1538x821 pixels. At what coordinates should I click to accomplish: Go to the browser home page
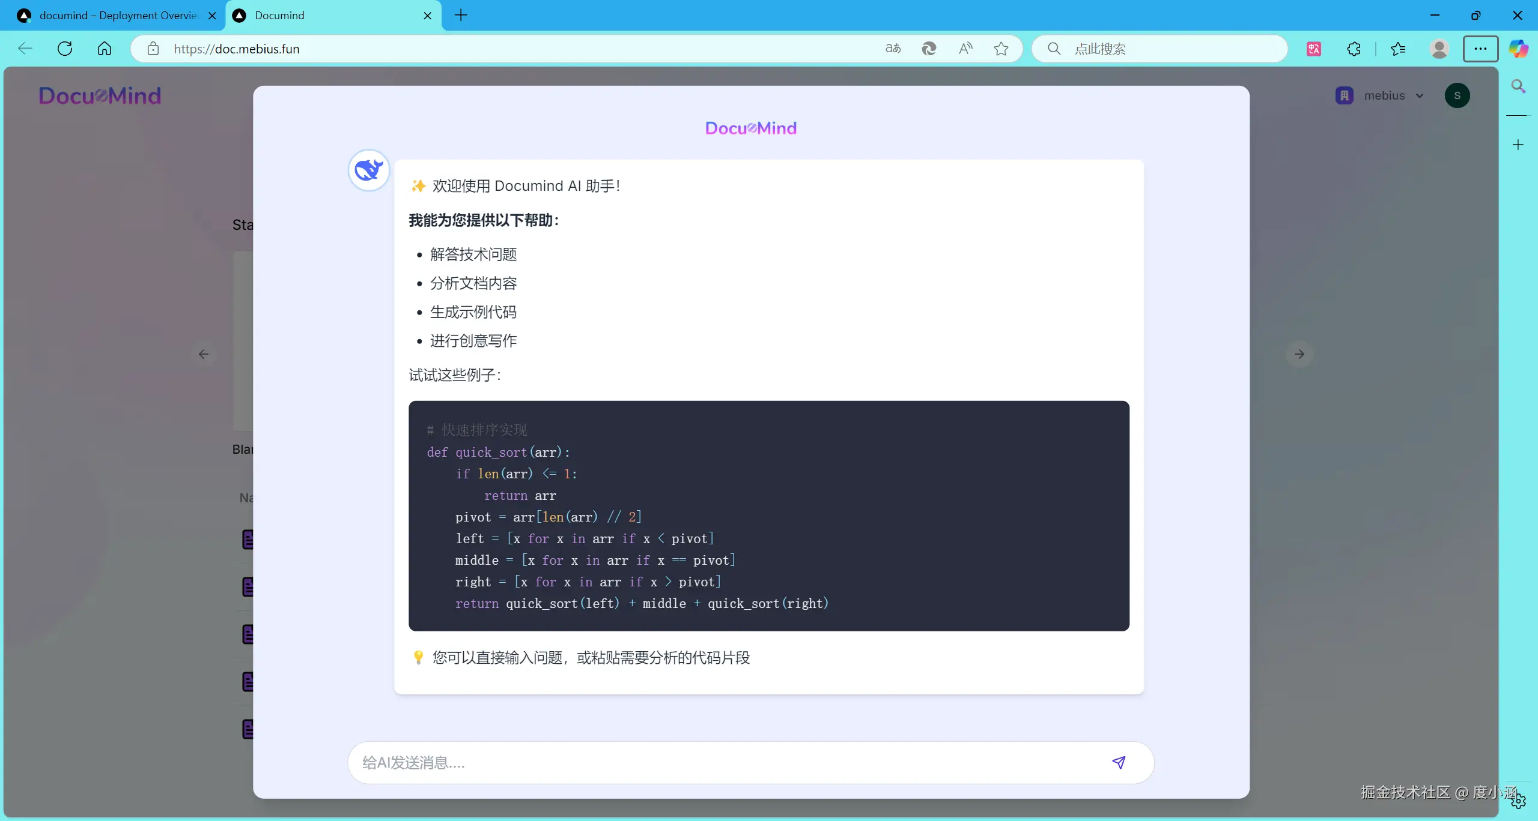pyautogui.click(x=105, y=49)
